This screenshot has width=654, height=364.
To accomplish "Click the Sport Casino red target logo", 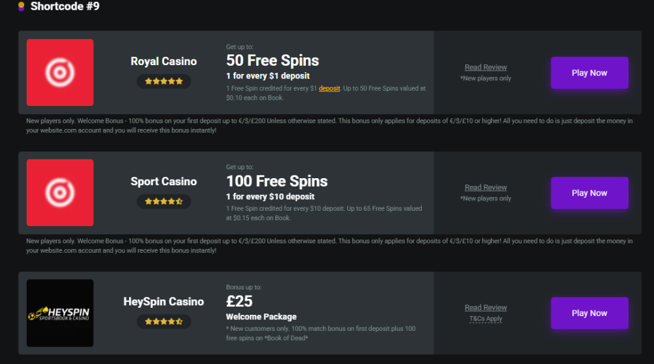I will 60,192.
